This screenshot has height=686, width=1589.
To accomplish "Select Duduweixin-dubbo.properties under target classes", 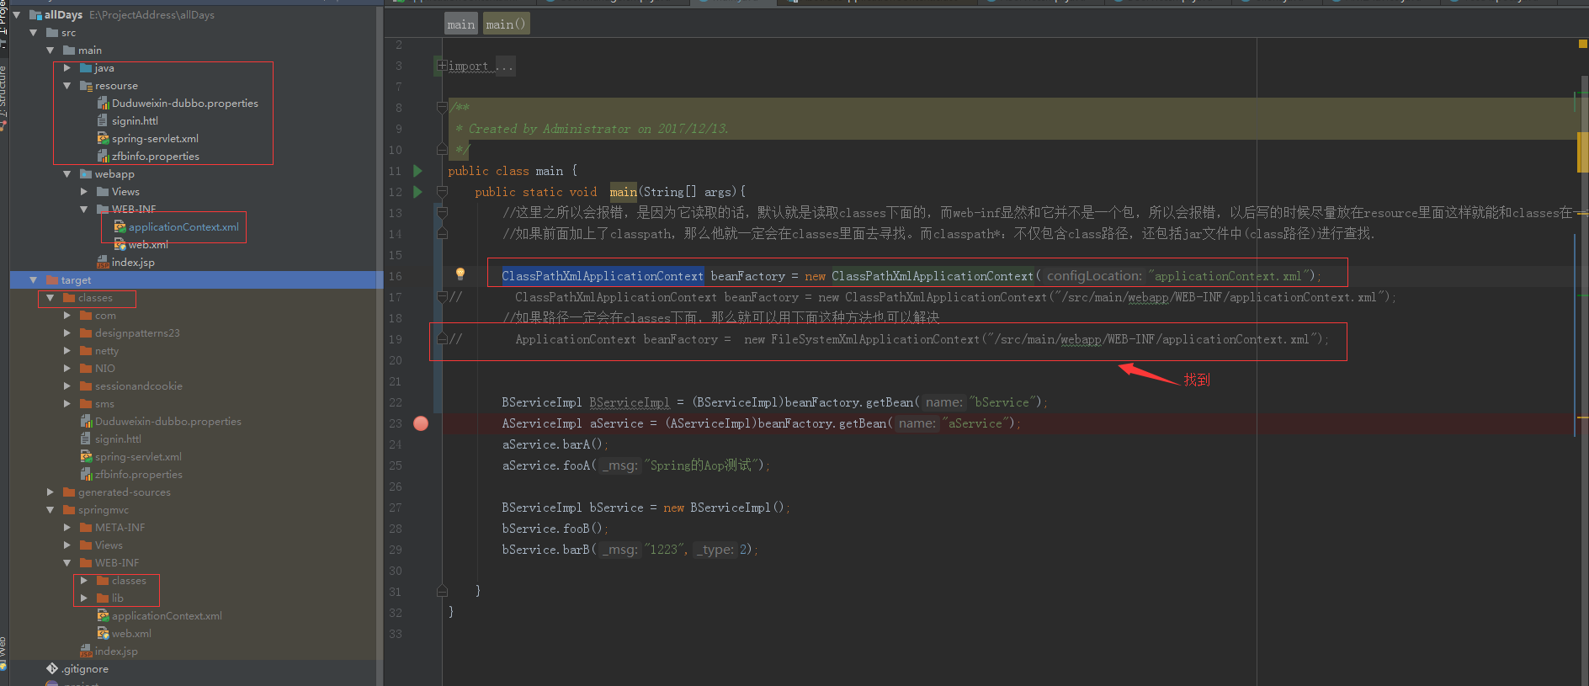I will 167,421.
